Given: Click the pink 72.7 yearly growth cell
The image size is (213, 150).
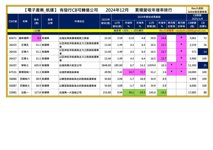Looking at the screenshot, I should 140,72.
